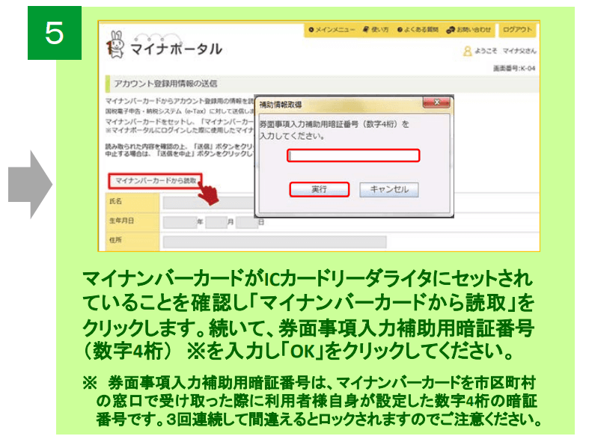Click the 生年月日 month field
The width and height of the screenshot is (589, 439).
coord(216,222)
